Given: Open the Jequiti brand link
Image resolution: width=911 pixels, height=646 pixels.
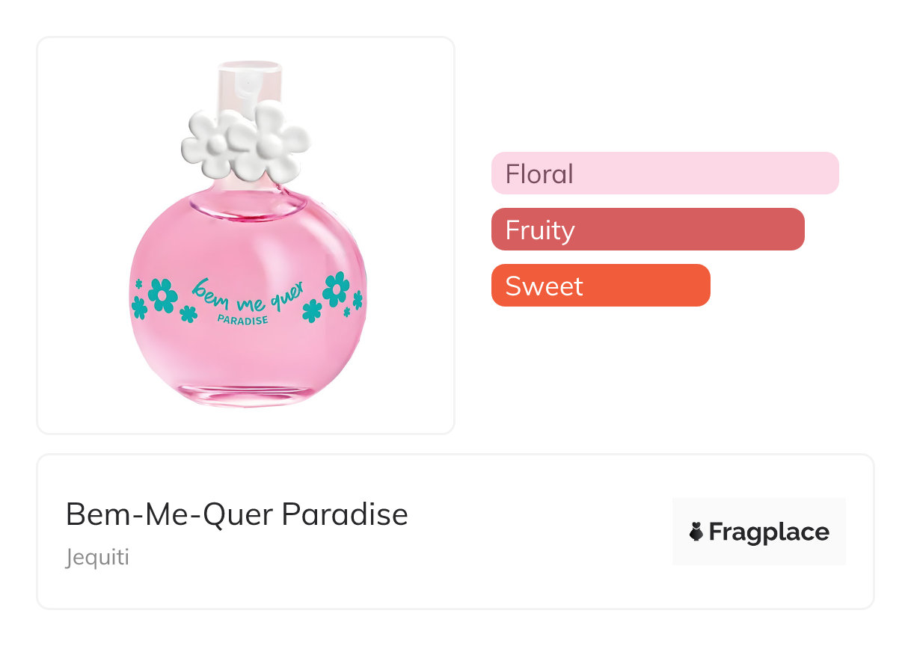Looking at the screenshot, I should 97,558.
